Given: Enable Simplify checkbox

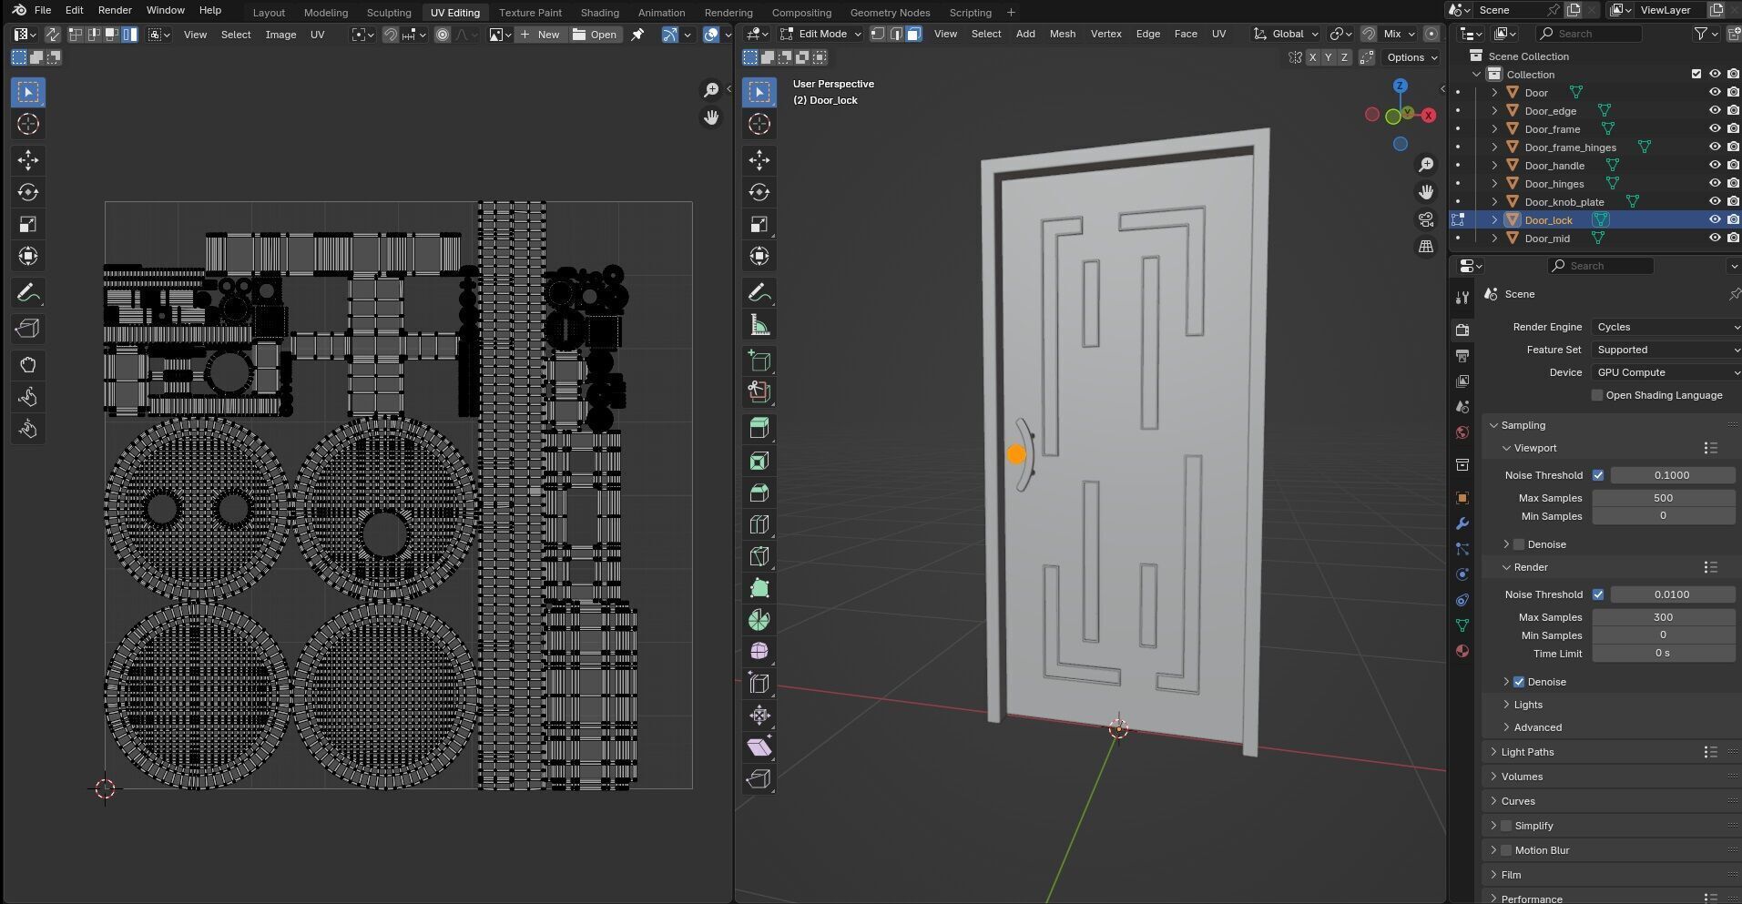Looking at the screenshot, I should (1506, 826).
